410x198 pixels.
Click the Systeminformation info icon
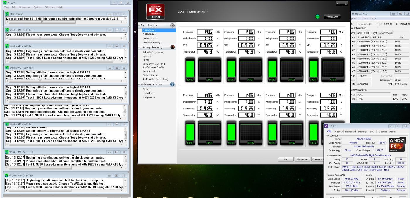(172, 84)
